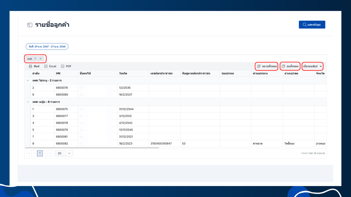Click the แสดงข้อมูล search button
The width and height of the screenshot is (351, 197).
pos(312,25)
